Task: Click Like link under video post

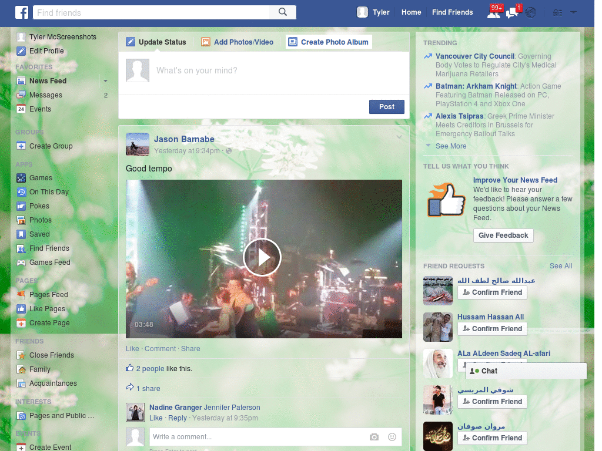Action: [132, 349]
